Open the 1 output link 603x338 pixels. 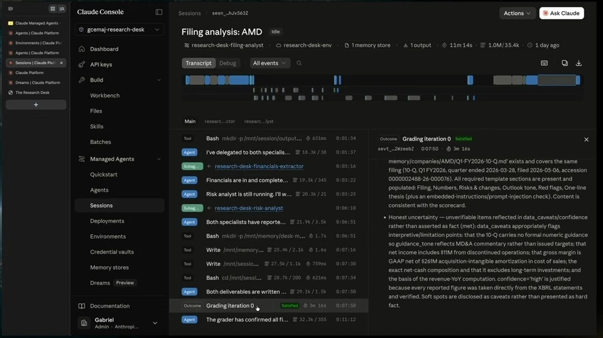pyautogui.click(x=417, y=45)
